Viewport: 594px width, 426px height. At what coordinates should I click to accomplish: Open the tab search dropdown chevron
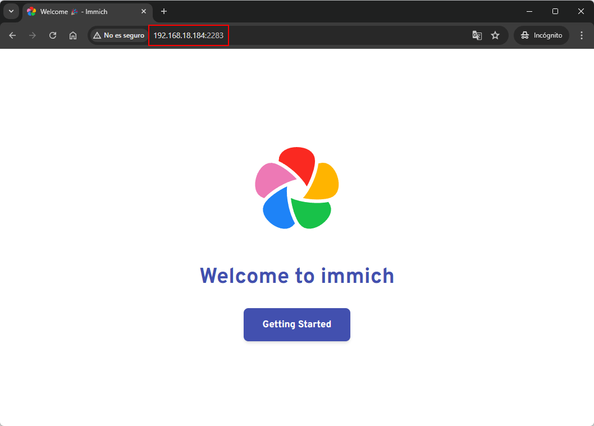click(x=11, y=11)
